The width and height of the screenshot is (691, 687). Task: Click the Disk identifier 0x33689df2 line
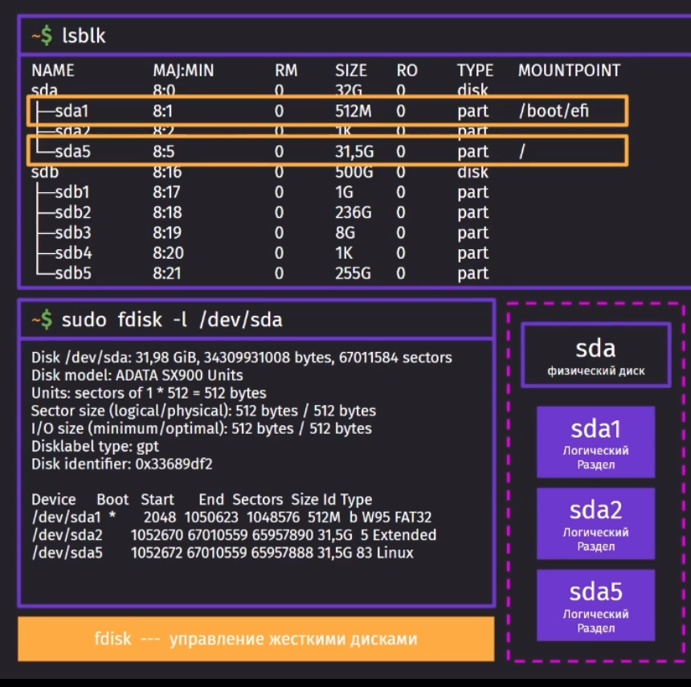point(122,464)
